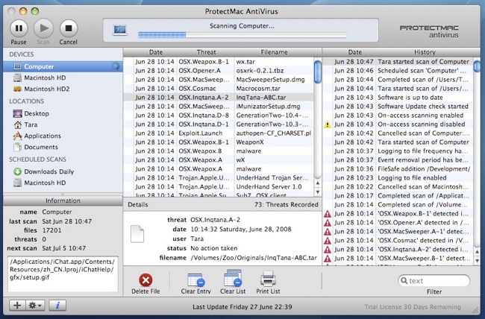Click the plus add button at bottom left
The height and width of the screenshot is (319, 485).
[x=16, y=306]
